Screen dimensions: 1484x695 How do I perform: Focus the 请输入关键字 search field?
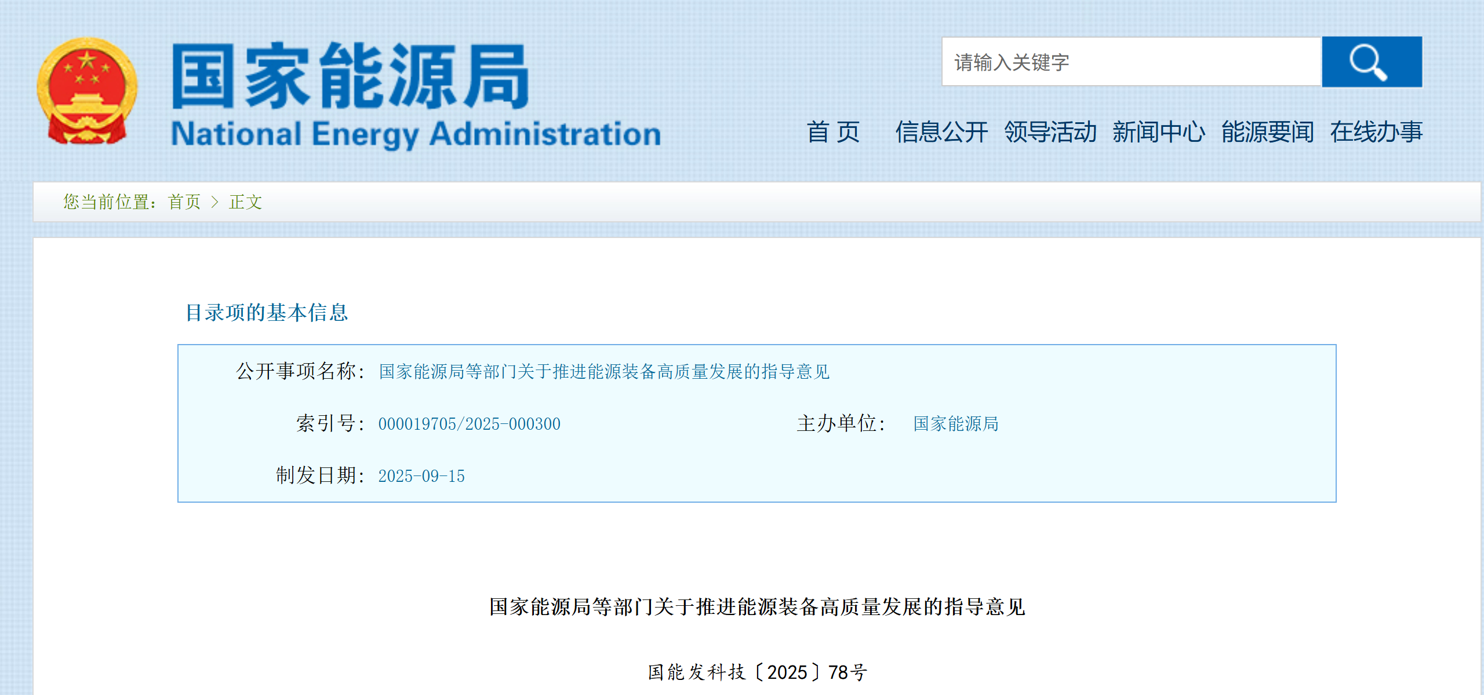click(x=1130, y=62)
